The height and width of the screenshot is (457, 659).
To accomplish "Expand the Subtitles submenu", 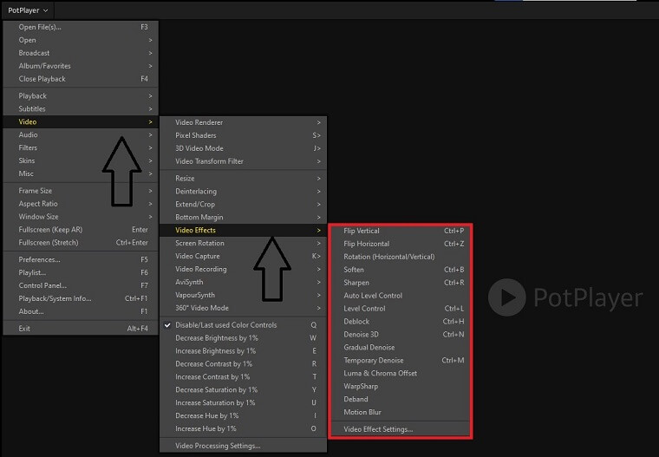I will (x=81, y=109).
